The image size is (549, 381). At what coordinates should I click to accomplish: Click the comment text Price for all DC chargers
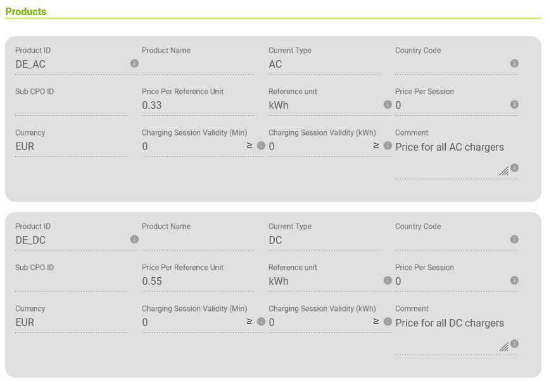coord(450,323)
